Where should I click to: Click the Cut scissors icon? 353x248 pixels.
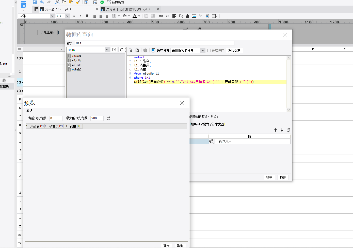pos(57,2)
